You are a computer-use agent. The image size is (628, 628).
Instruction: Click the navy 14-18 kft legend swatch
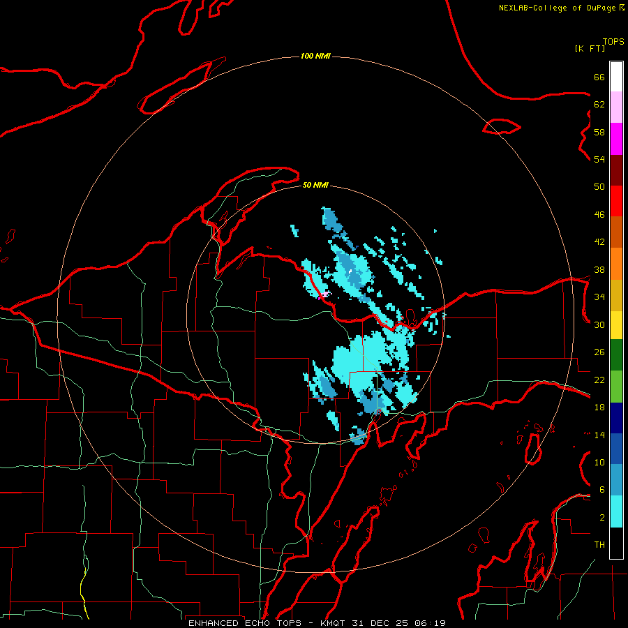[616, 418]
